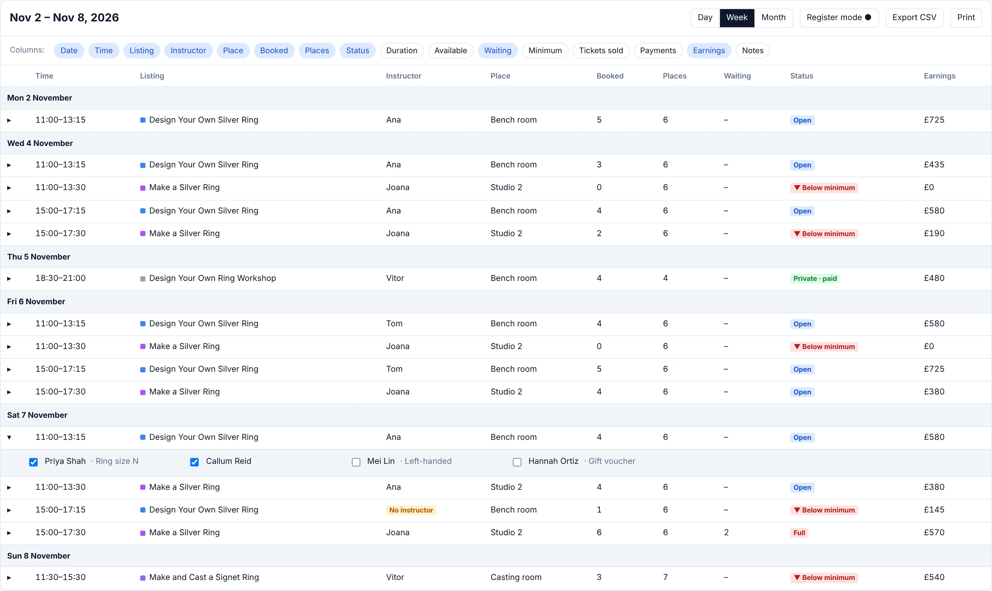
Task: Click the Print button
Action: 966,18
